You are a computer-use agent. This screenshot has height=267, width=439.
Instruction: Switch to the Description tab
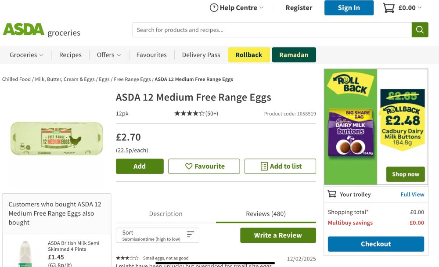click(166, 214)
